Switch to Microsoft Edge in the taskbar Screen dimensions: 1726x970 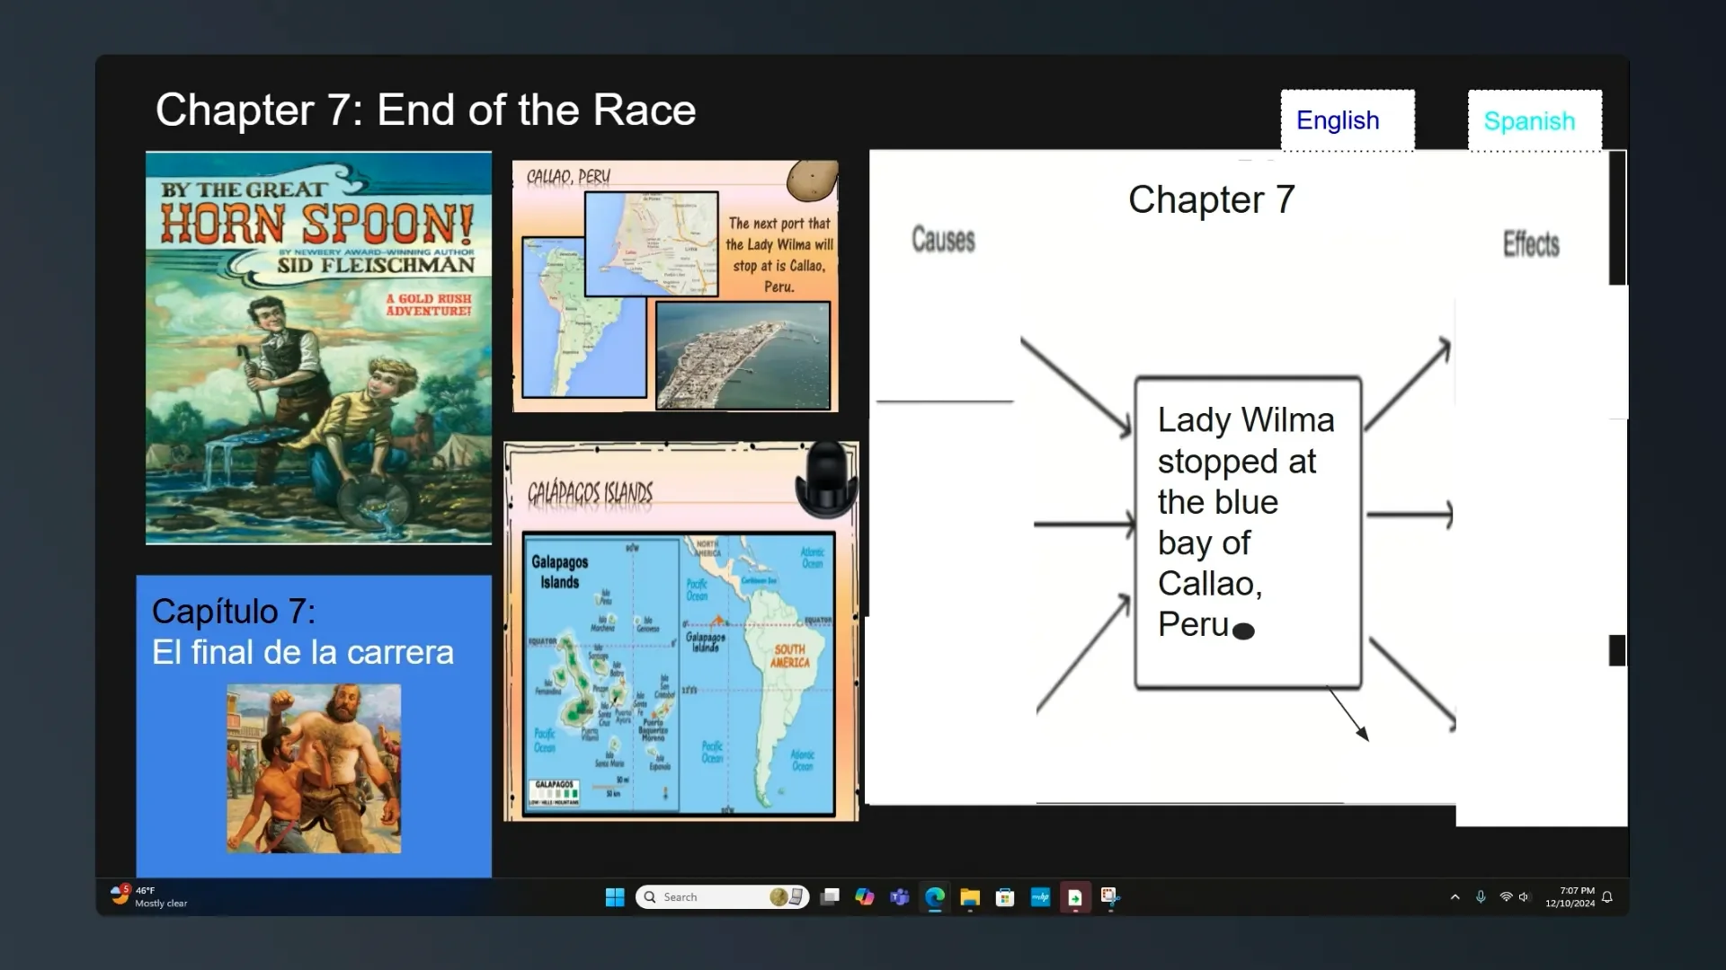click(935, 897)
